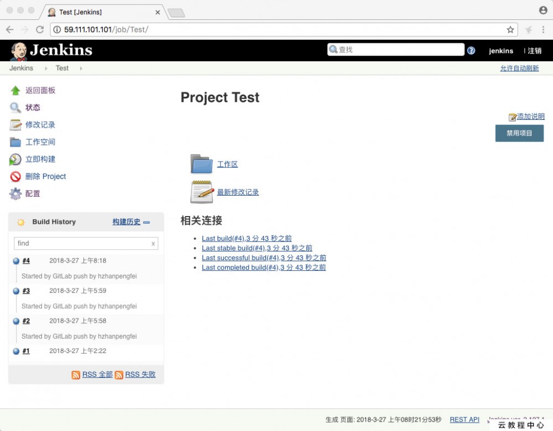The width and height of the screenshot is (553, 431).
Task: Open the help question mark icon beside search
Action: (x=471, y=50)
